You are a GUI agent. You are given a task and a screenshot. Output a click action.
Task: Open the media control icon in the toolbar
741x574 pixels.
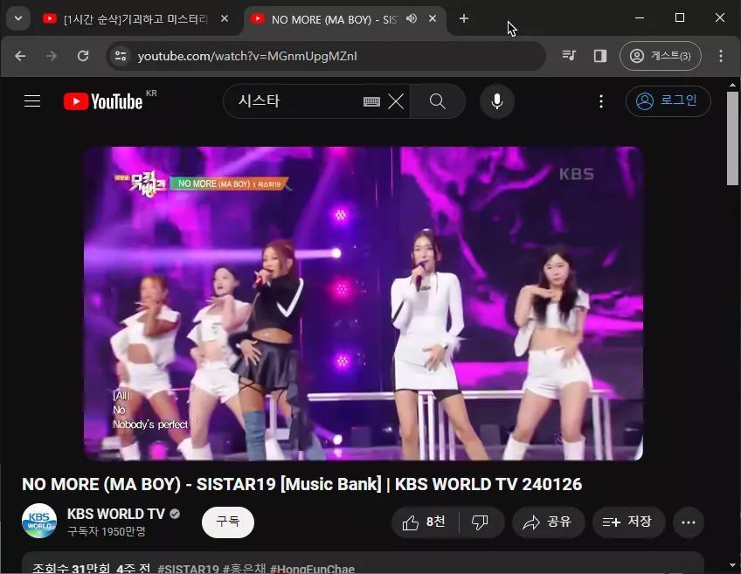tap(569, 56)
